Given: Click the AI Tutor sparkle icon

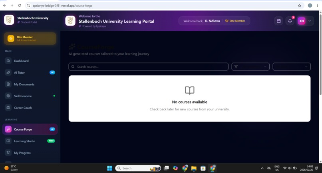Looking at the screenshot, I should 8,73.
